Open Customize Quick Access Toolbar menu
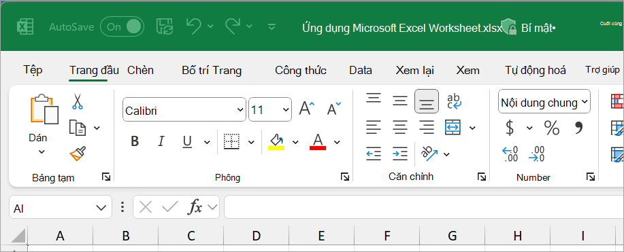Screen dimensions: 624x252 [272, 27]
